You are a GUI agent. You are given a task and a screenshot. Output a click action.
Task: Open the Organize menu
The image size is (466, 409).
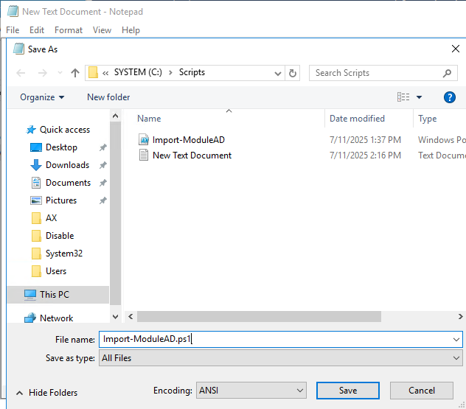(x=42, y=97)
